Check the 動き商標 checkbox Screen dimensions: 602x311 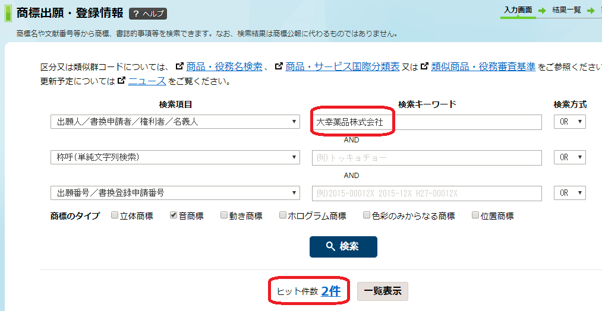(224, 215)
